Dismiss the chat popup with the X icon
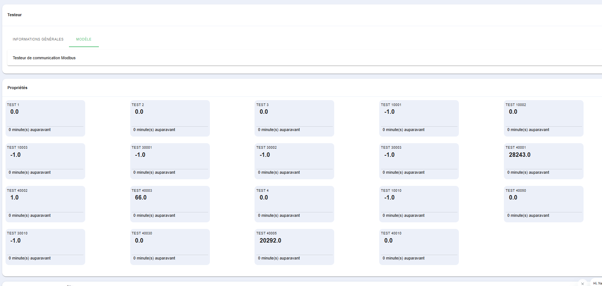The image size is (602, 286). [x=582, y=283]
